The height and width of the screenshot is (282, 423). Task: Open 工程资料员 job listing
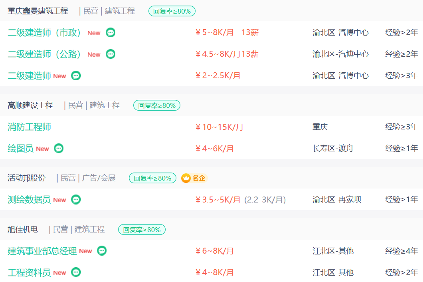(x=29, y=272)
